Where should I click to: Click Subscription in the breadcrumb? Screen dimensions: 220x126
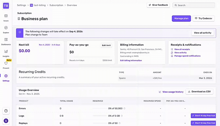click(56, 5)
